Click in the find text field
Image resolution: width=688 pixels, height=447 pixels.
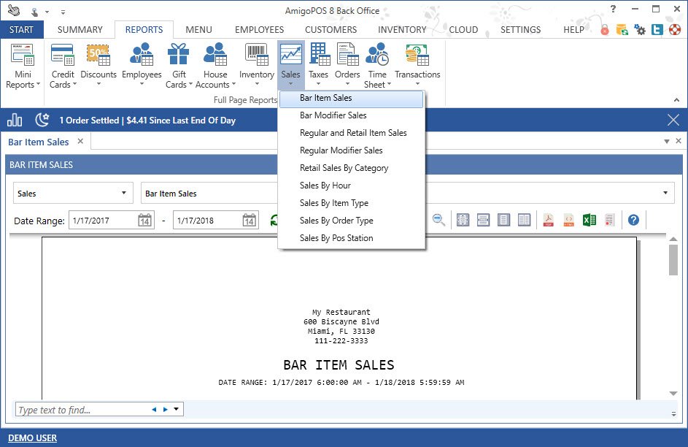pos(80,410)
